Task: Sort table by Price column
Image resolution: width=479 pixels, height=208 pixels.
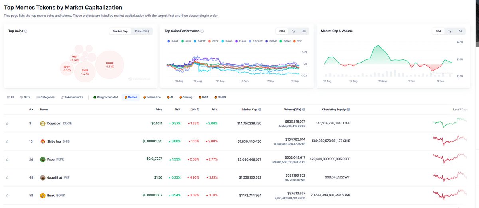Action: (x=158, y=110)
